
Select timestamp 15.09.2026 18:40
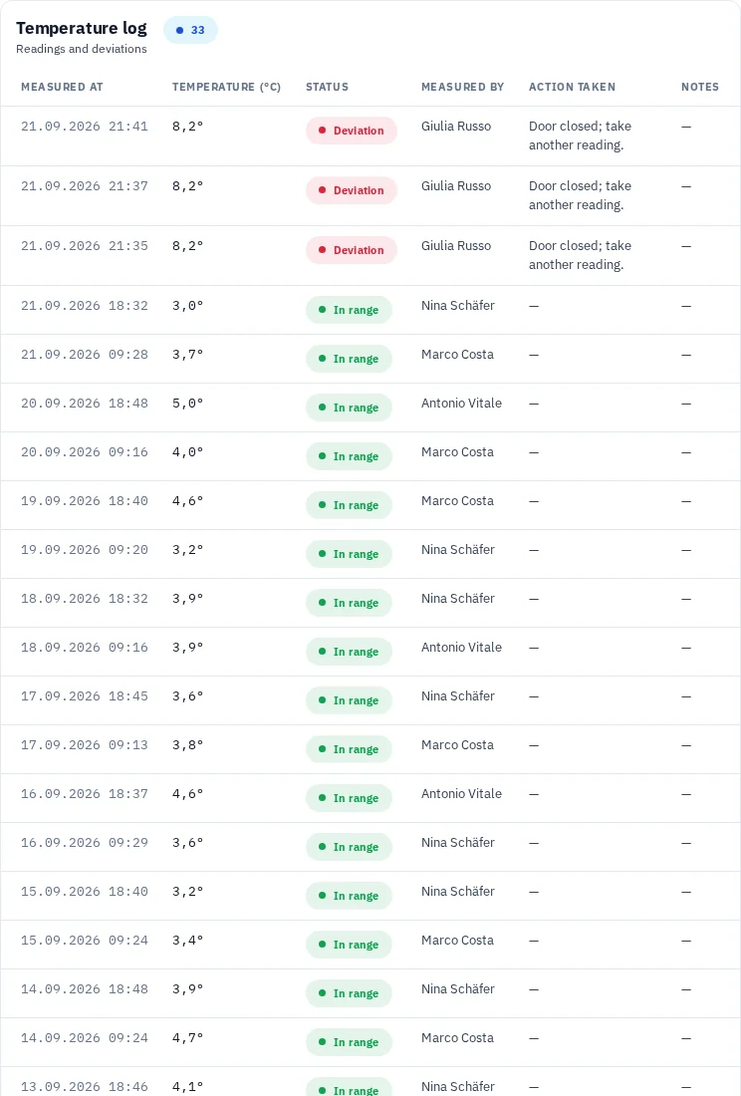pos(85,893)
